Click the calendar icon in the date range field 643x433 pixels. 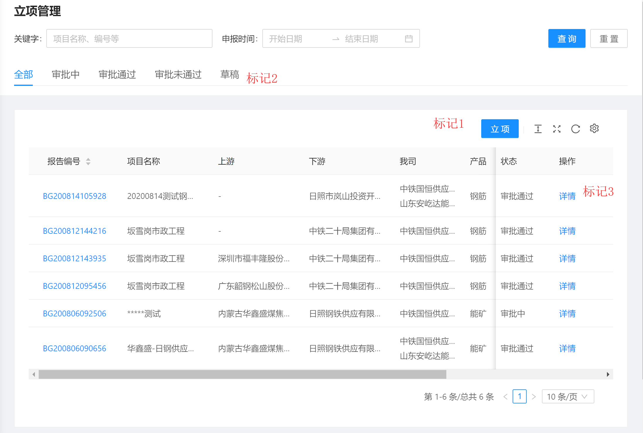point(409,39)
